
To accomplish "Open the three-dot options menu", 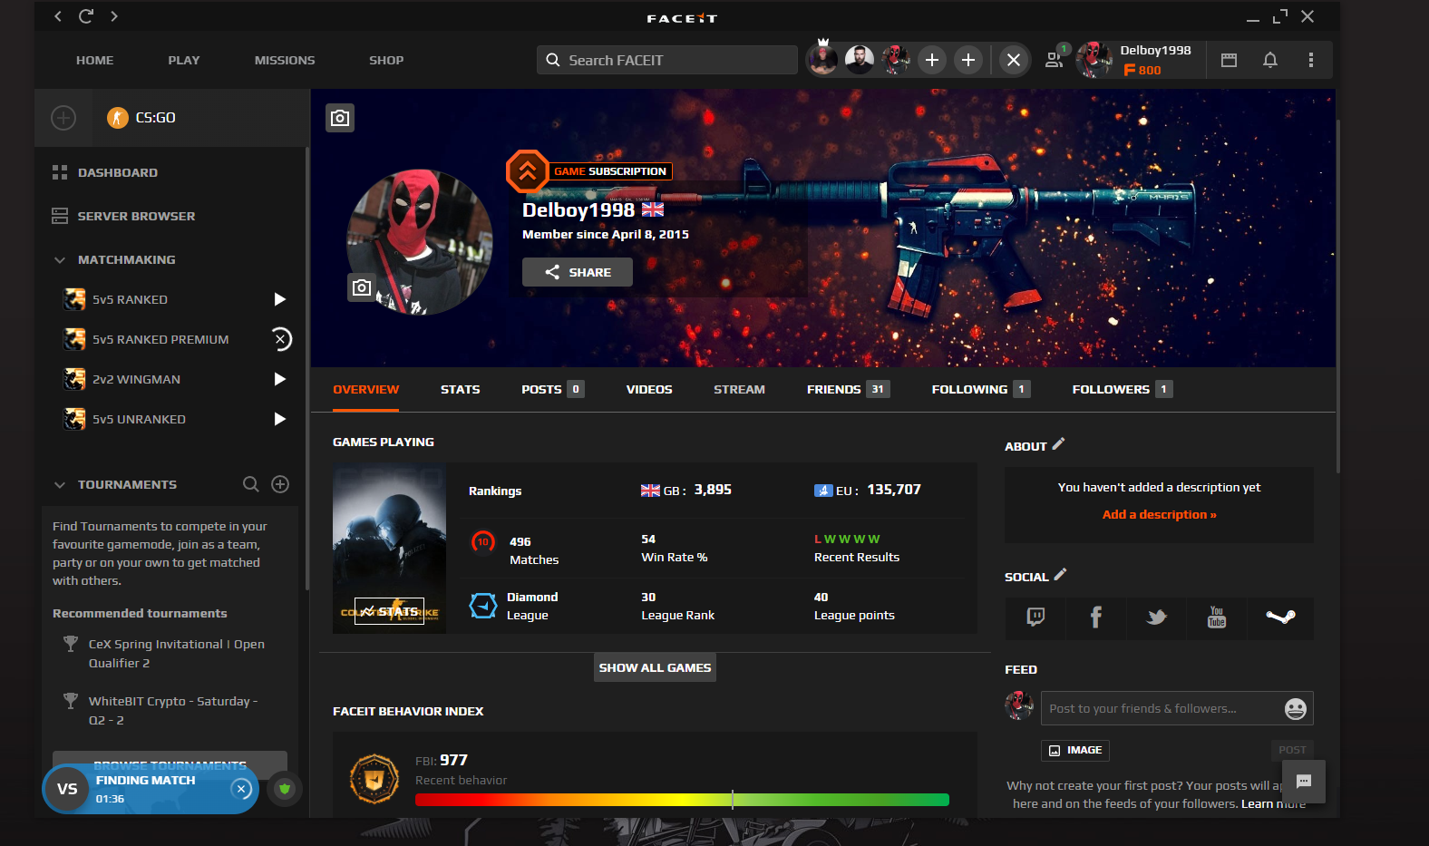I will [x=1311, y=60].
